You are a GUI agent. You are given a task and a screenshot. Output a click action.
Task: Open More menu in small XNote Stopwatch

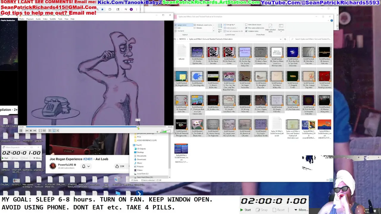(x=37, y=158)
